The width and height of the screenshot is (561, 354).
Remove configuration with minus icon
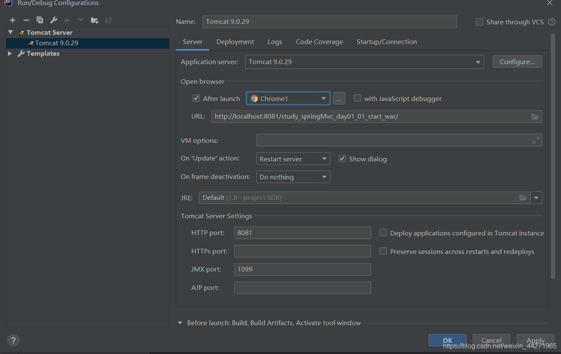[x=26, y=20]
